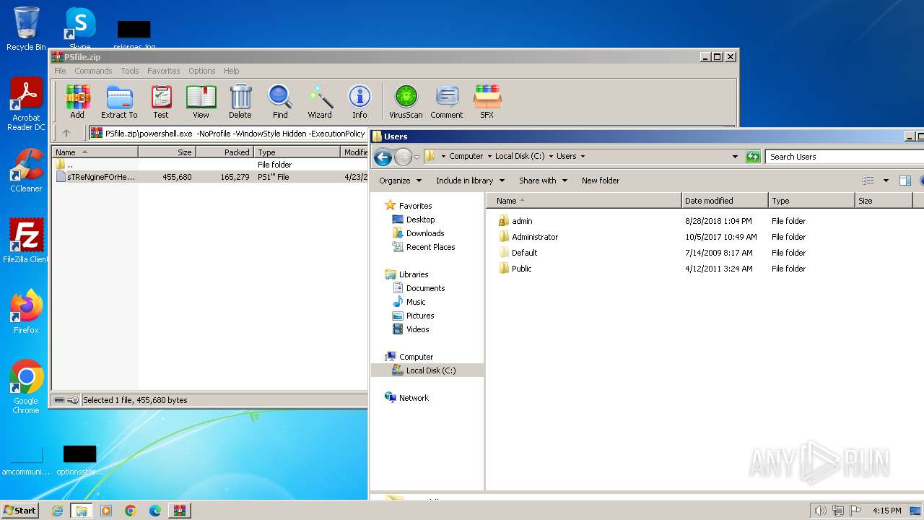
Task: Start VirusScan on the archive
Action: point(406,101)
